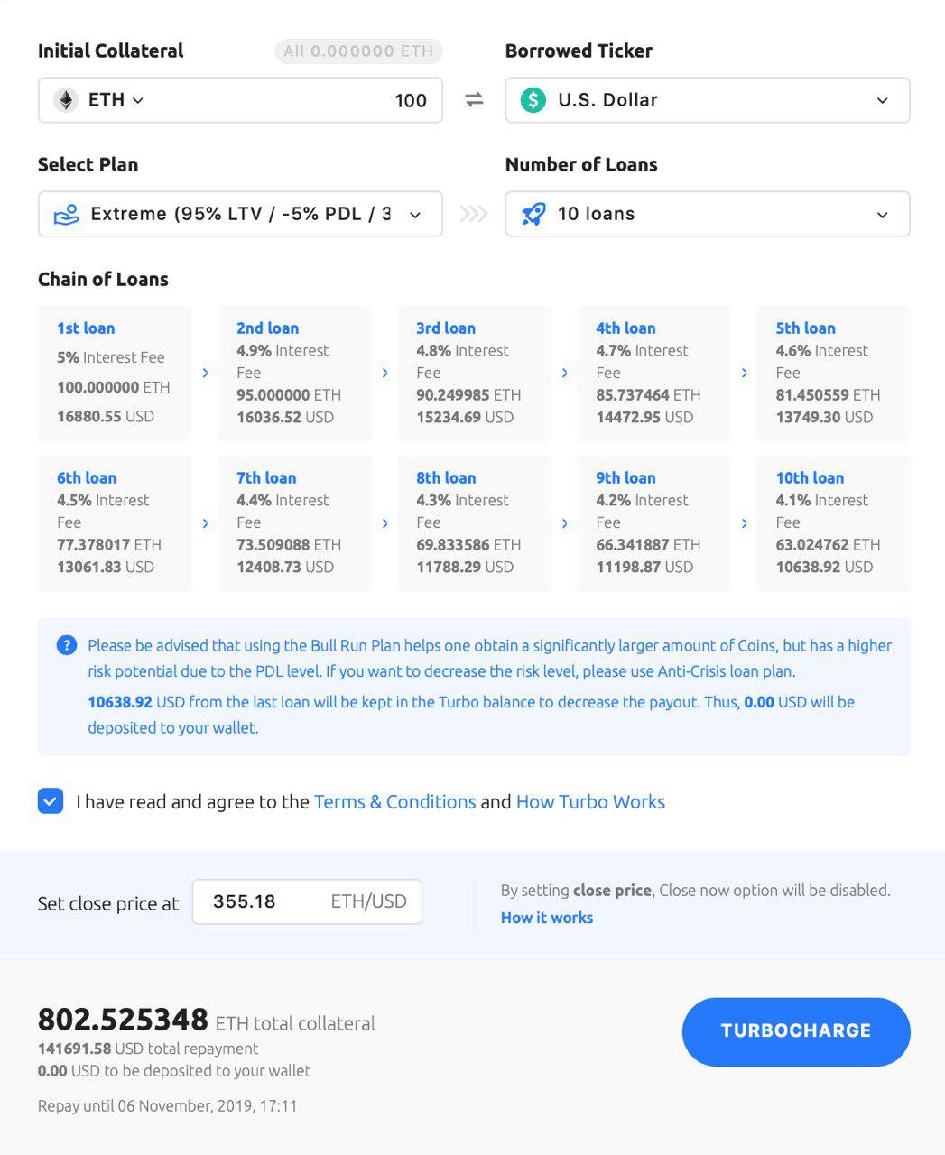Click the rocket icon in Number of Loans
The image size is (945, 1155).
click(x=533, y=214)
